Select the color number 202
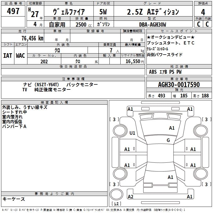The width and height of the screenshot is (213, 213). click(44, 62)
